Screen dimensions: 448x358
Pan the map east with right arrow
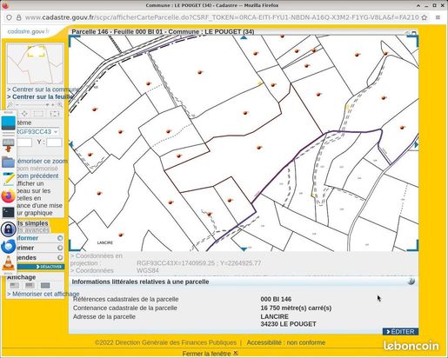point(417,144)
